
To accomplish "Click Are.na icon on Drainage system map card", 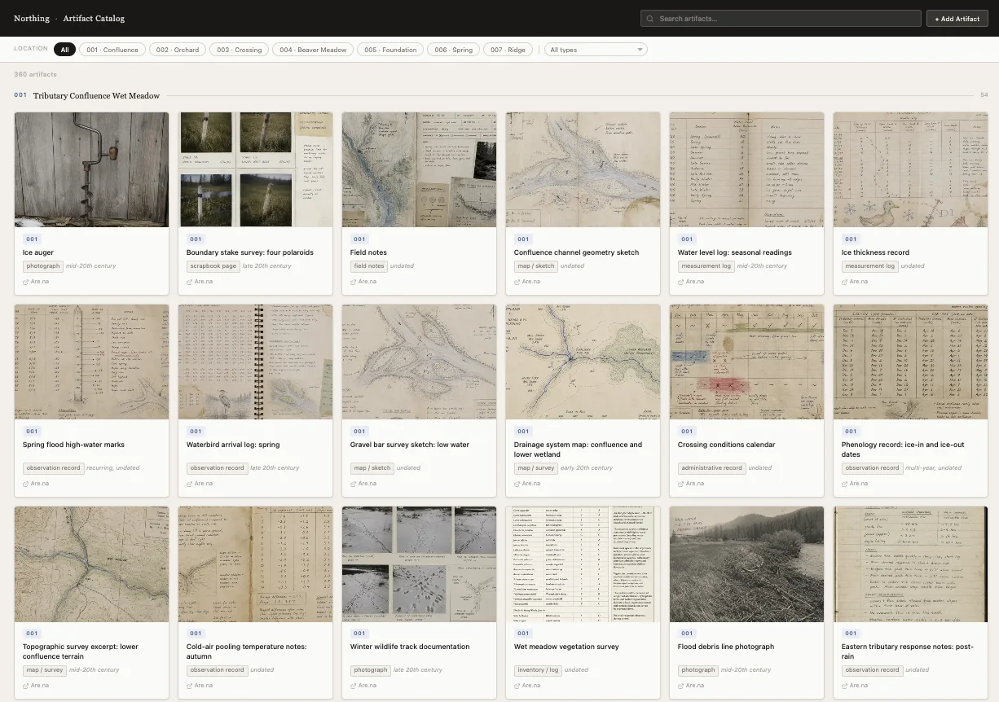I will point(517,484).
